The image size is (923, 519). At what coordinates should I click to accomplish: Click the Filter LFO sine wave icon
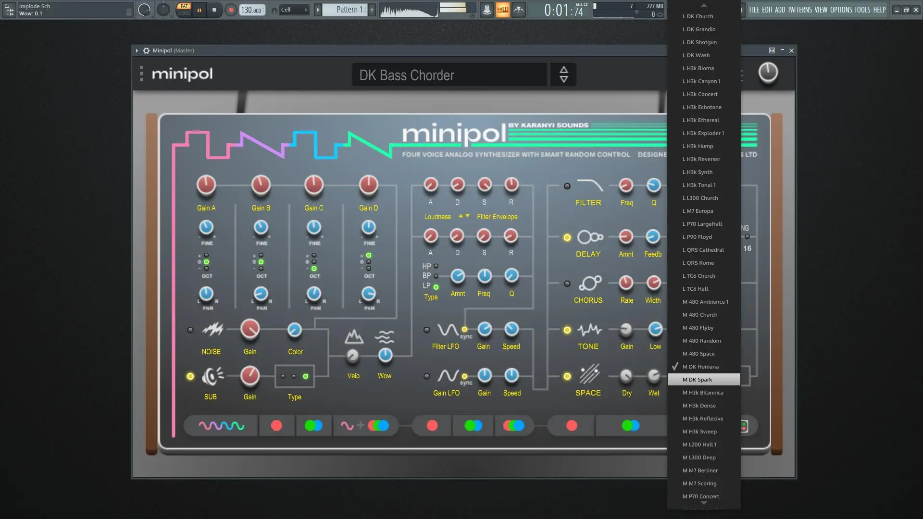click(448, 330)
